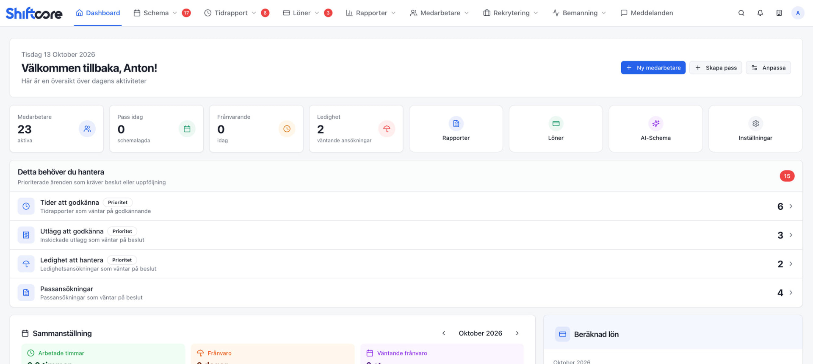The height and width of the screenshot is (364, 813).
Task: Open the Ledighet att hantera row
Action: (x=406, y=264)
